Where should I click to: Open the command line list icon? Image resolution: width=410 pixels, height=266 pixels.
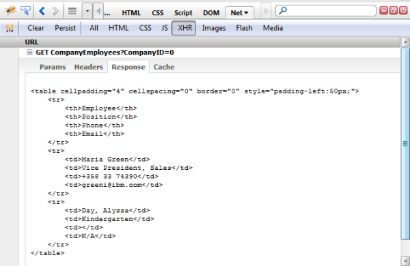(72, 11)
